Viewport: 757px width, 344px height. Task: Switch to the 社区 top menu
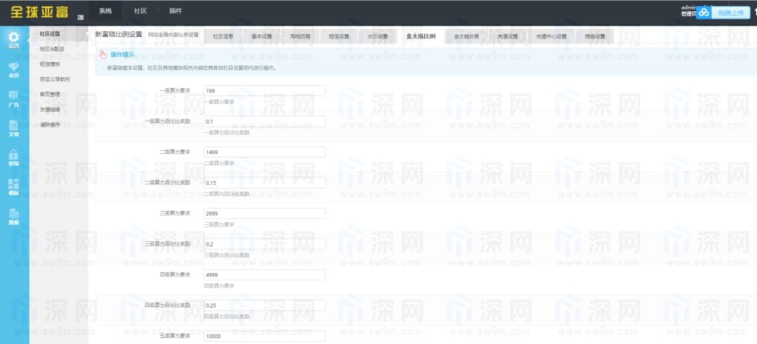pos(140,11)
